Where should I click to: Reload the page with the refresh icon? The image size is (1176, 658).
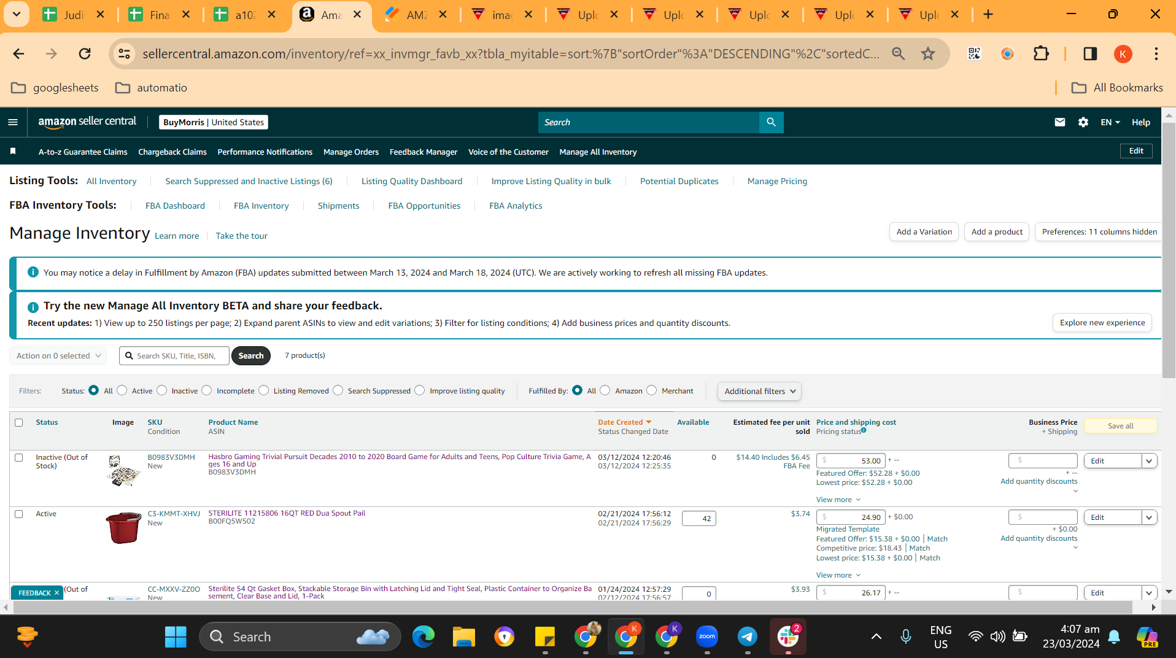tap(85, 54)
